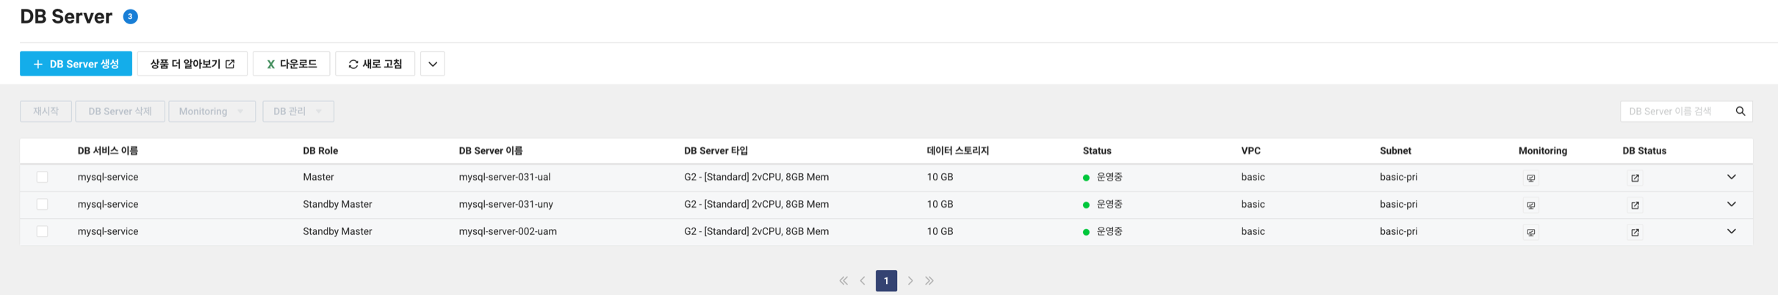Open DB Status icon for mysql-server-031-ual
Viewport: 1778px width, 295px height.
(1635, 178)
